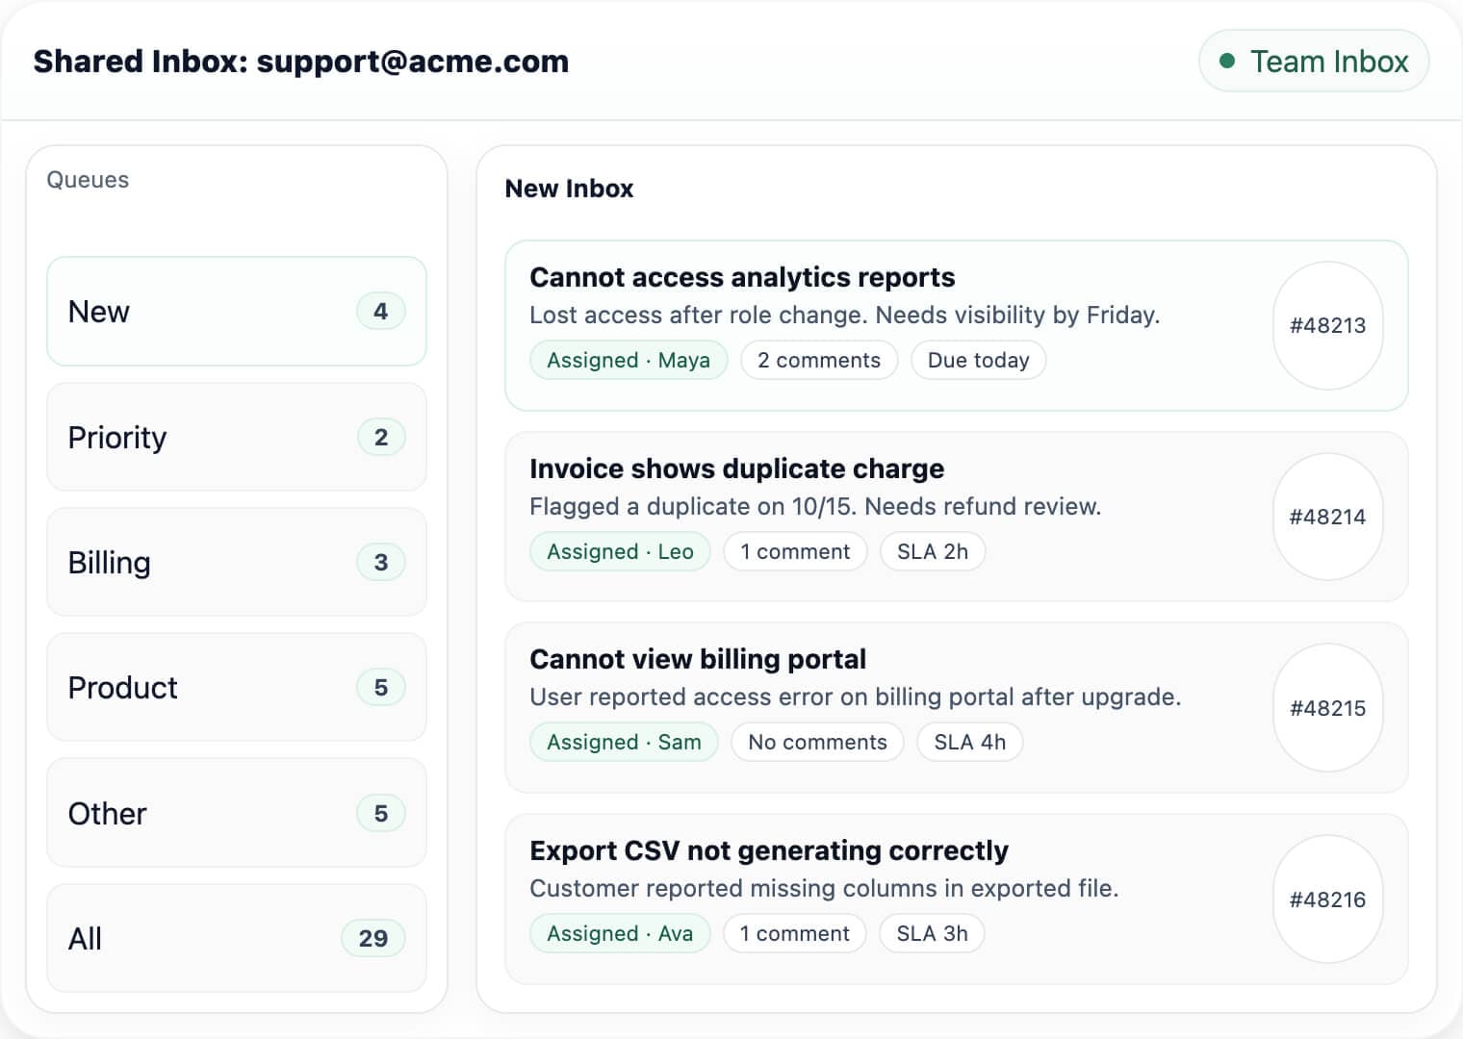
Task: Open ticket number #48213
Action: 1327,326
